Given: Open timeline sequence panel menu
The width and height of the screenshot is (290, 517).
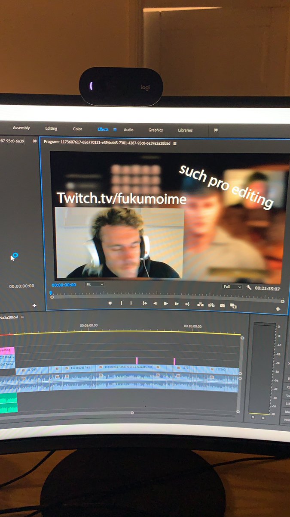Looking at the screenshot, I should tap(22, 317).
